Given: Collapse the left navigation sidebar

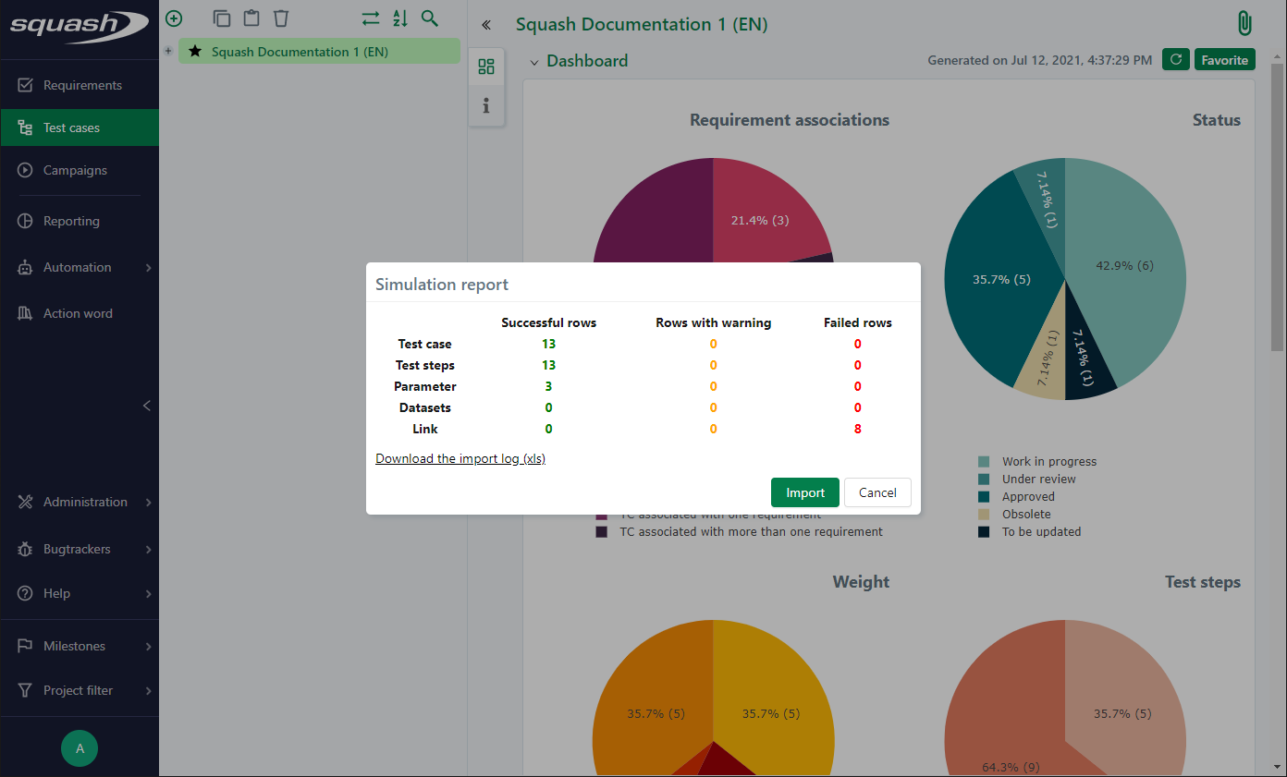Looking at the screenshot, I should (146, 406).
